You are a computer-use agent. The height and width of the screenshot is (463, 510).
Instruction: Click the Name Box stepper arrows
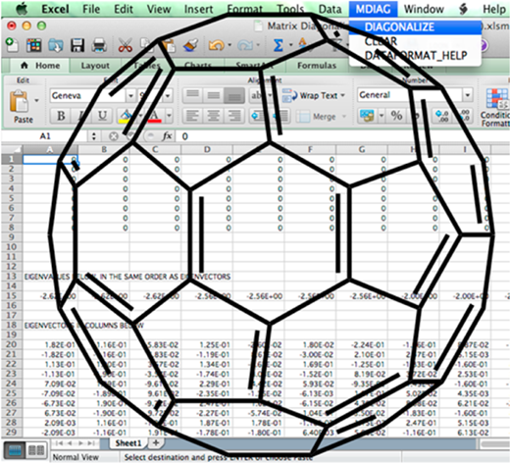pos(94,136)
